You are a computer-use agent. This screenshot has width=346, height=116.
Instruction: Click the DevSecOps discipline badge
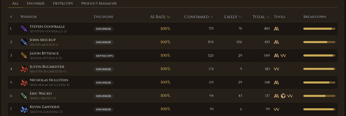[104, 56]
